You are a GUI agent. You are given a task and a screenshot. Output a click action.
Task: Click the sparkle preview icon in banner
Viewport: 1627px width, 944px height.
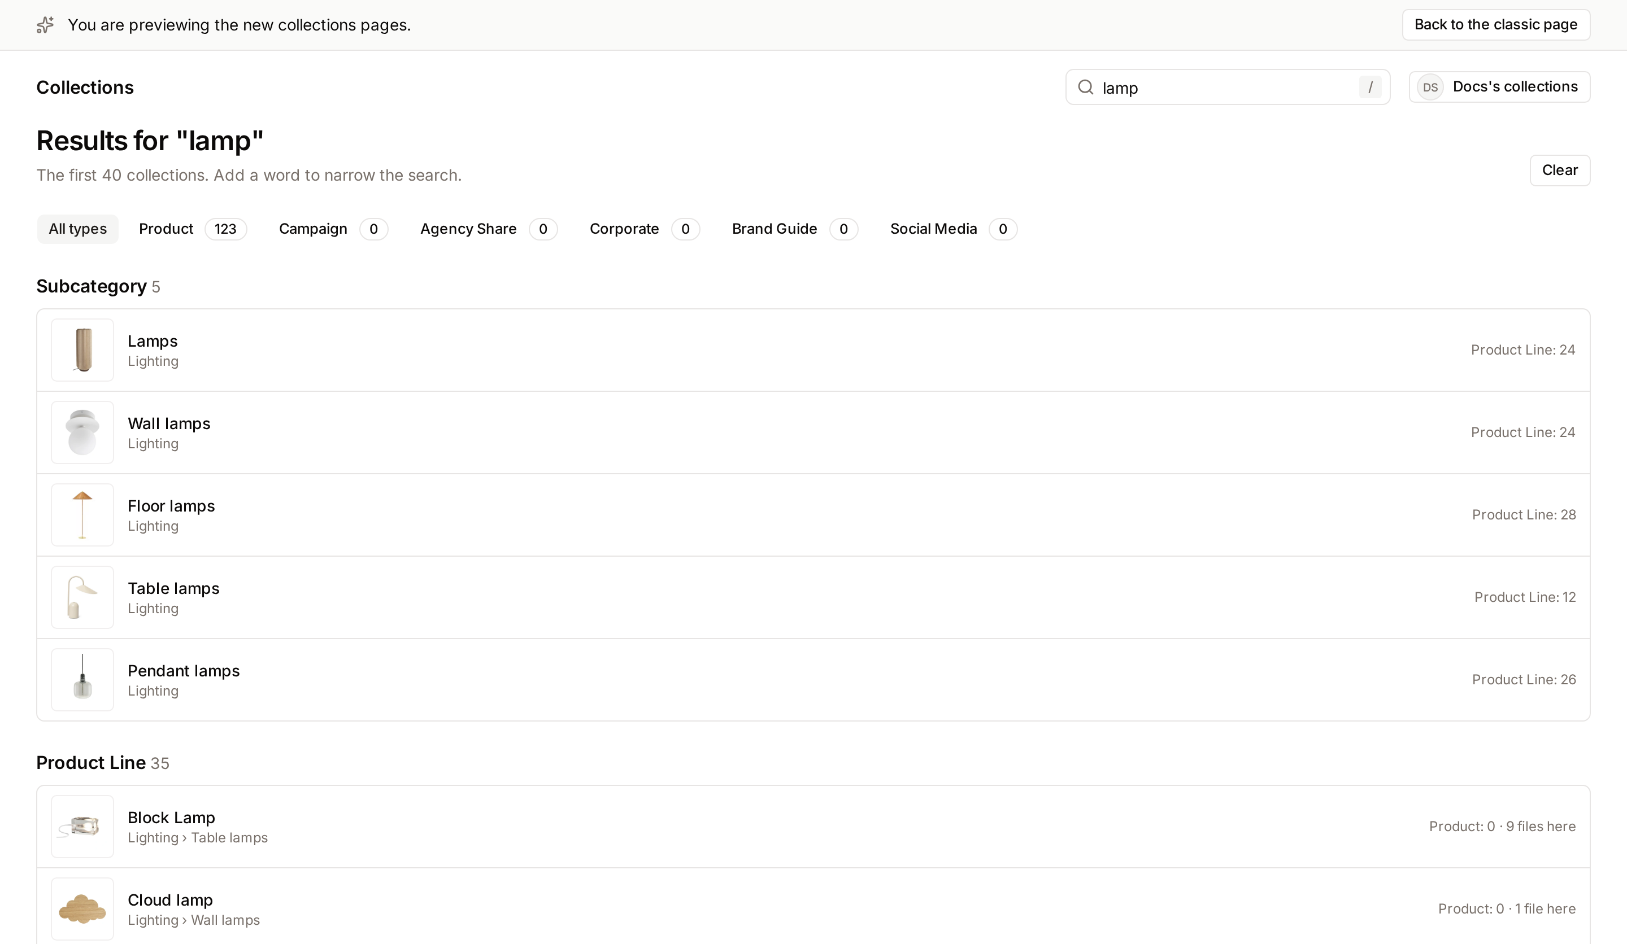click(45, 25)
